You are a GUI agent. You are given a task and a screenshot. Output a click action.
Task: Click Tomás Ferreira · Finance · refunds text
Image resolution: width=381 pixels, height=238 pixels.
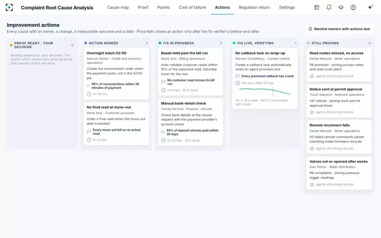187,109
